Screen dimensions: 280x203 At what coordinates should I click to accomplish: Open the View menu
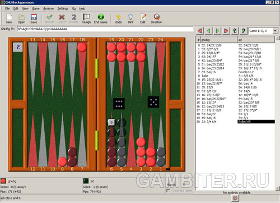(x=25, y=8)
